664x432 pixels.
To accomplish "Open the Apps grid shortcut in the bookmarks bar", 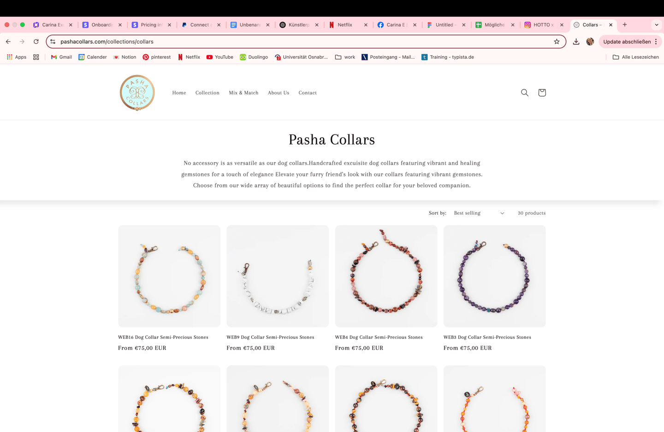I will tap(17, 57).
